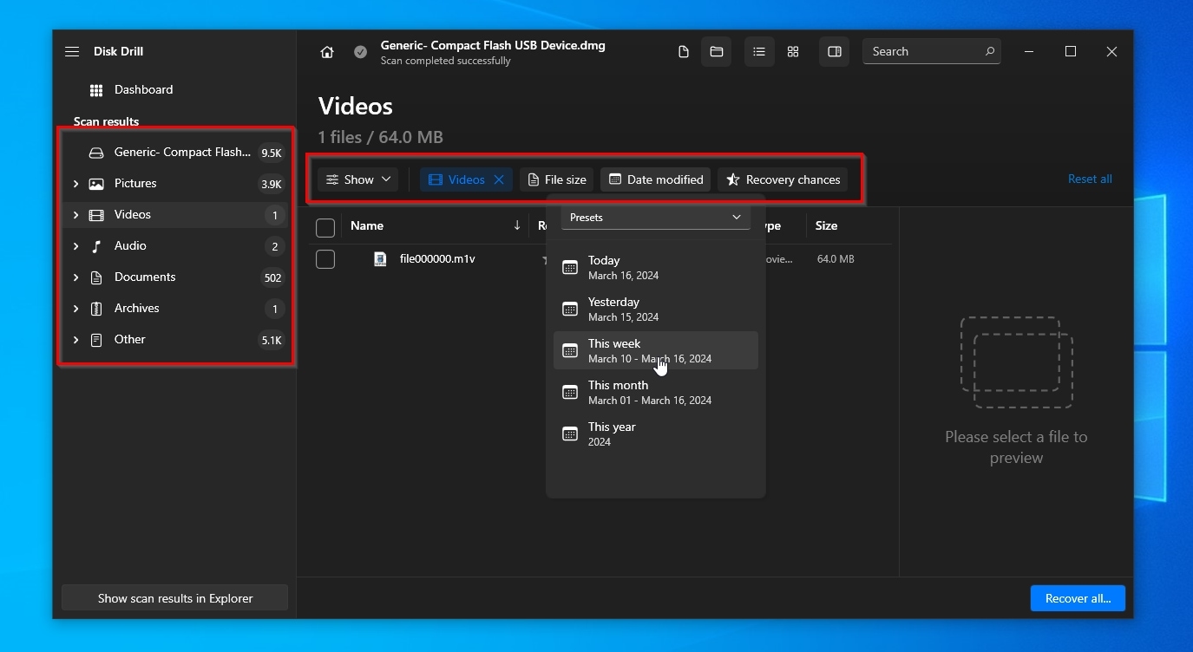Viewport: 1193px width, 652px height.
Task: Expand the Other category
Action: point(75,340)
